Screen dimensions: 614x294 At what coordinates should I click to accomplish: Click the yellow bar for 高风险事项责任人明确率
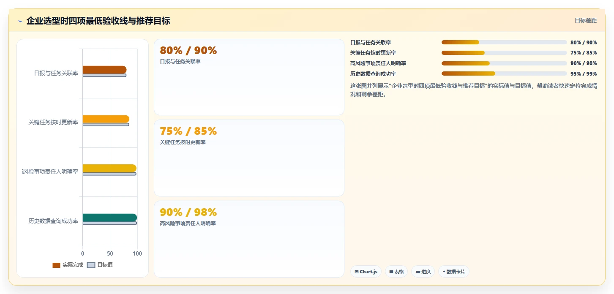click(x=109, y=168)
